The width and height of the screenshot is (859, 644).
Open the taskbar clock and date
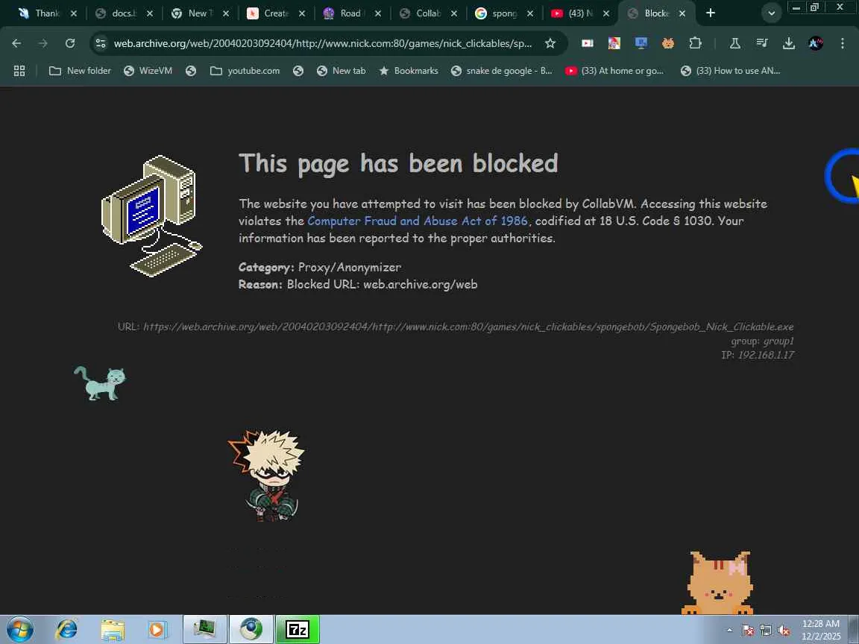coord(821,631)
